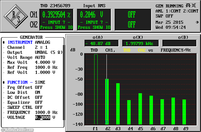Select the INSTRUMENT section bullet marker

coord(4,42)
